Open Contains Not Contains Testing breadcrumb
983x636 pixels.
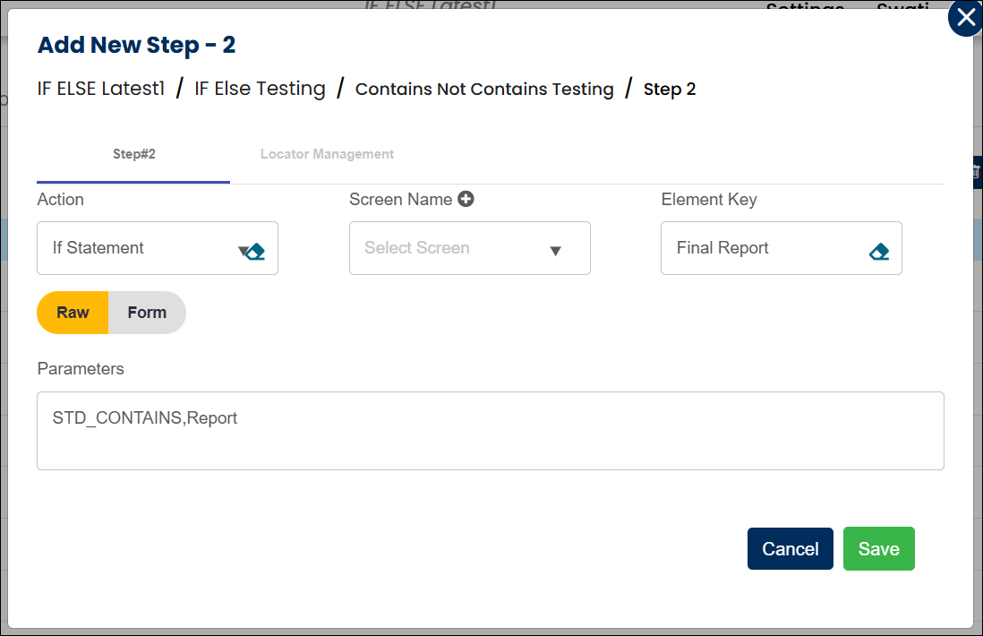click(484, 89)
